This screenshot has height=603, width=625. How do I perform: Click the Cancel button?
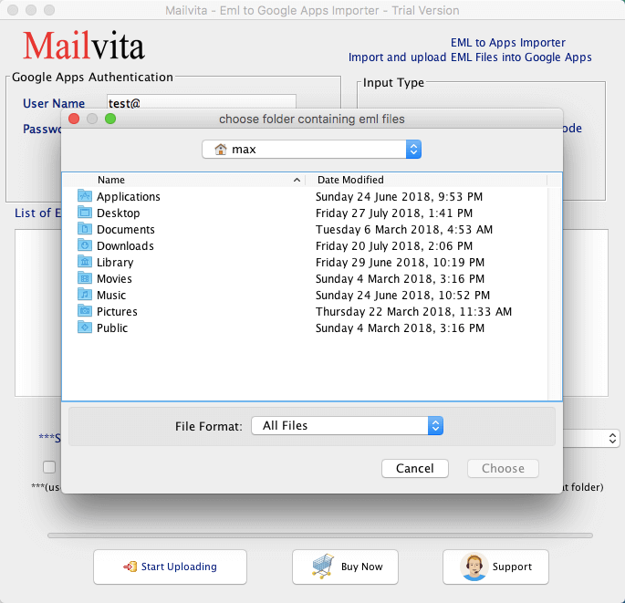414,468
